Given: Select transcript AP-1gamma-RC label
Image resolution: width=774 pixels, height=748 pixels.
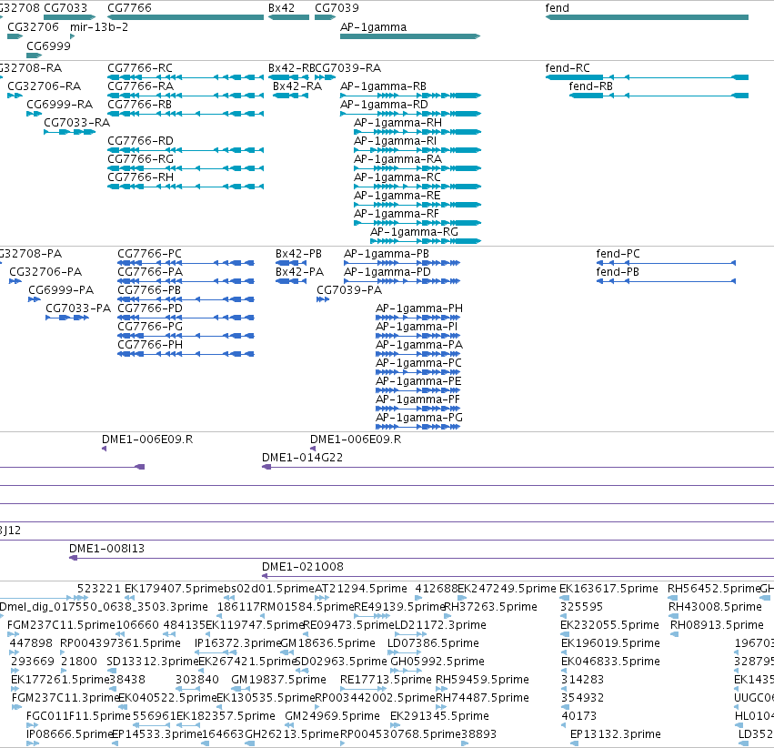Looking at the screenshot, I should click(x=397, y=177).
